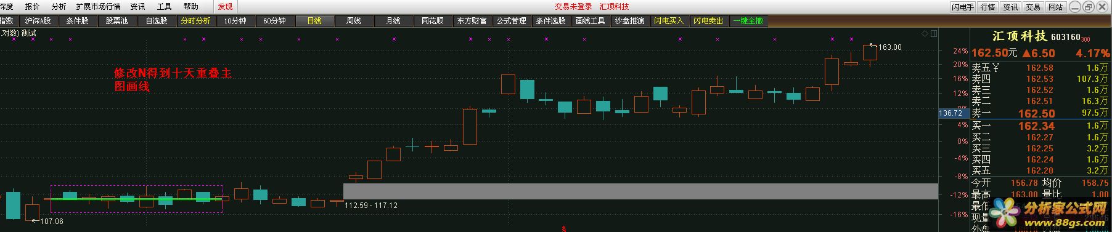
Task: Click the 闪电买入 quick buy button
Action: click(x=669, y=21)
